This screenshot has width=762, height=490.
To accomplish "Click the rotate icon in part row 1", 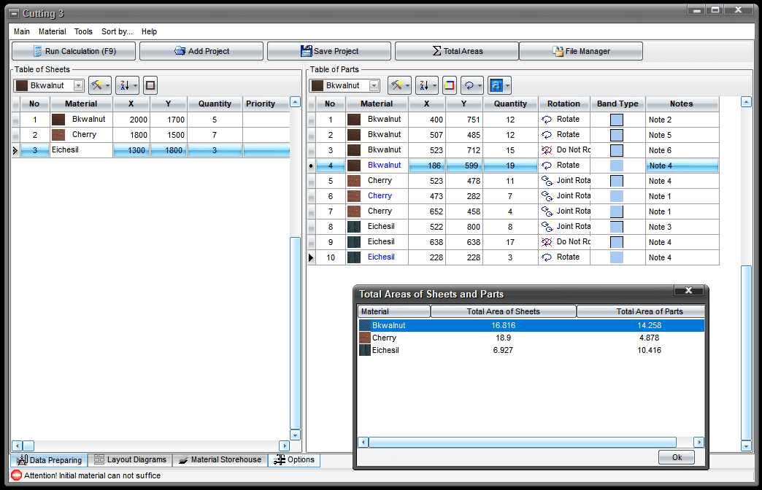I will (x=547, y=120).
